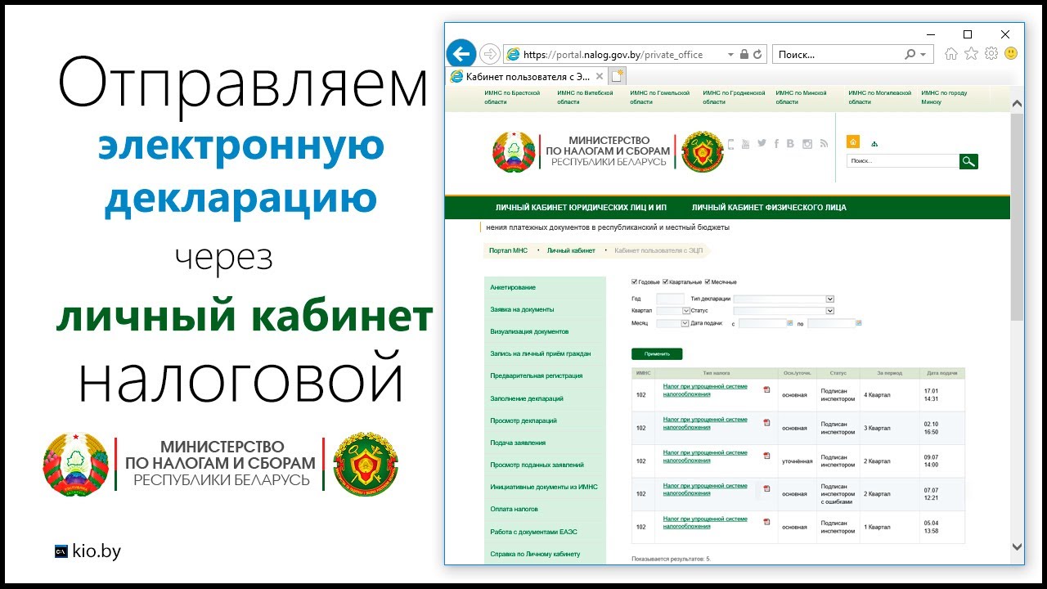
Task: Open the RSS feed icon in site header
Action: [824, 143]
